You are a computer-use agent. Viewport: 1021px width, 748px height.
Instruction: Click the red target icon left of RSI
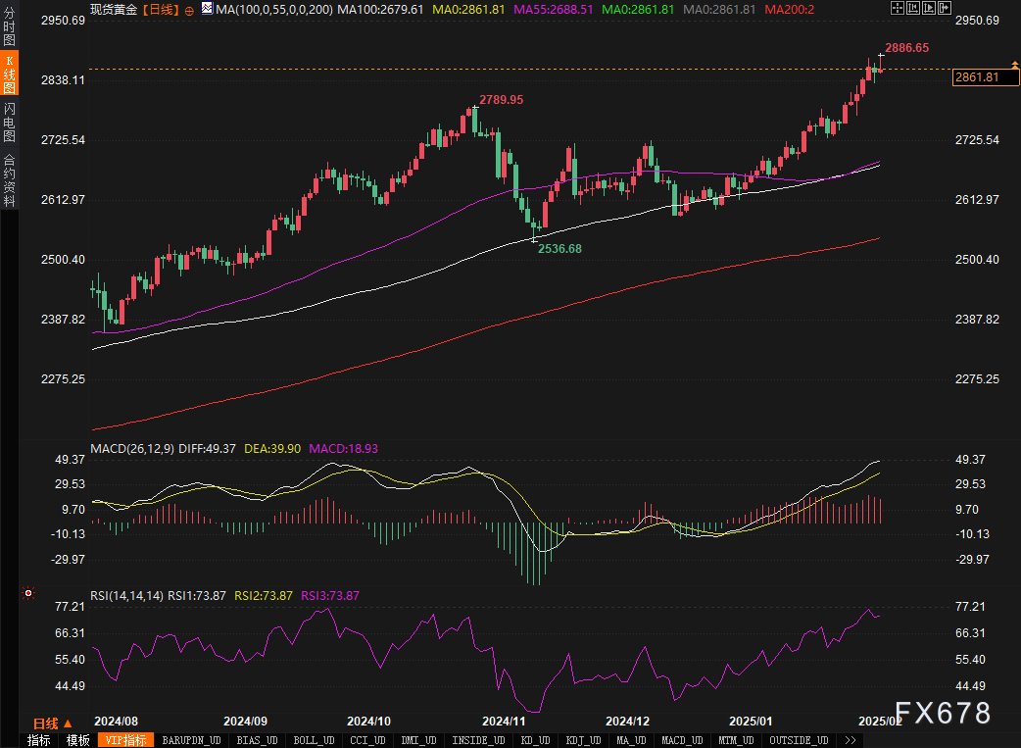(x=28, y=593)
